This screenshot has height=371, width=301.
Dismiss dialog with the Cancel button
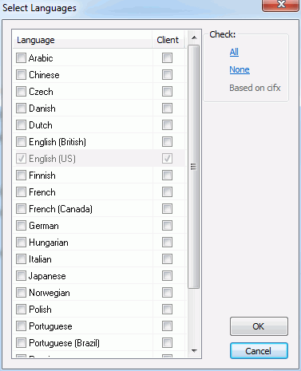coord(259,351)
